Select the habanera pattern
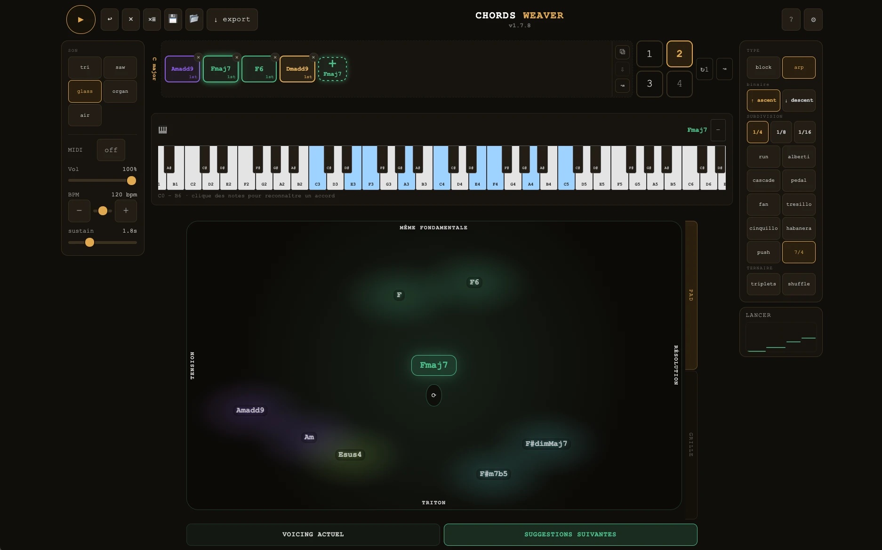882x550 pixels. click(x=799, y=228)
